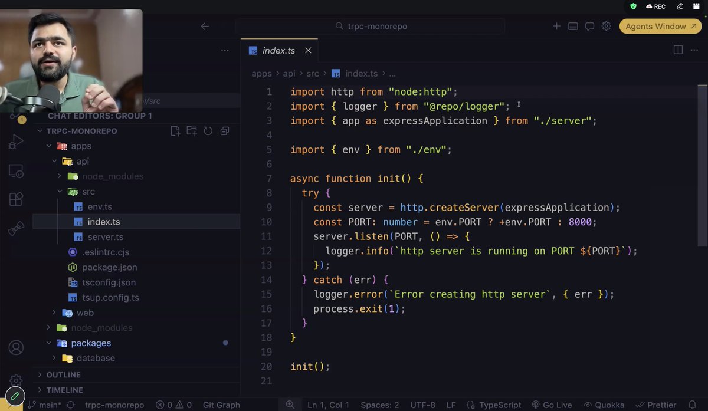The image size is (708, 411).
Task: Open server.ts in the explorer
Action: coord(106,237)
